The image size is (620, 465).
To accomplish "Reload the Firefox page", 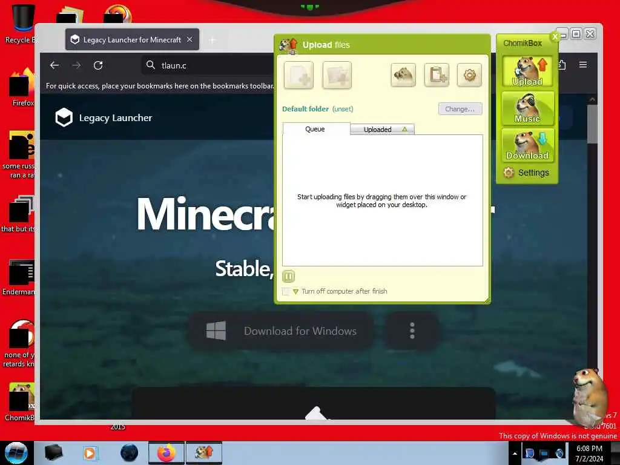I will click(x=98, y=65).
